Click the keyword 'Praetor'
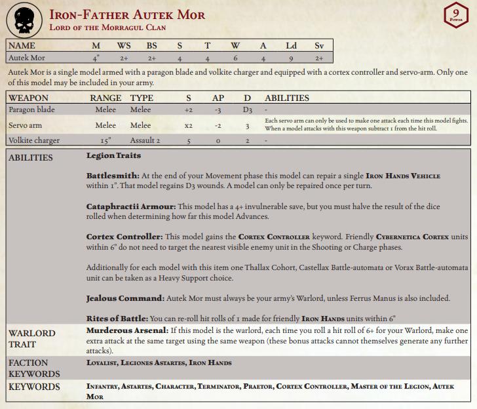This screenshot has width=477, height=409. (258, 387)
